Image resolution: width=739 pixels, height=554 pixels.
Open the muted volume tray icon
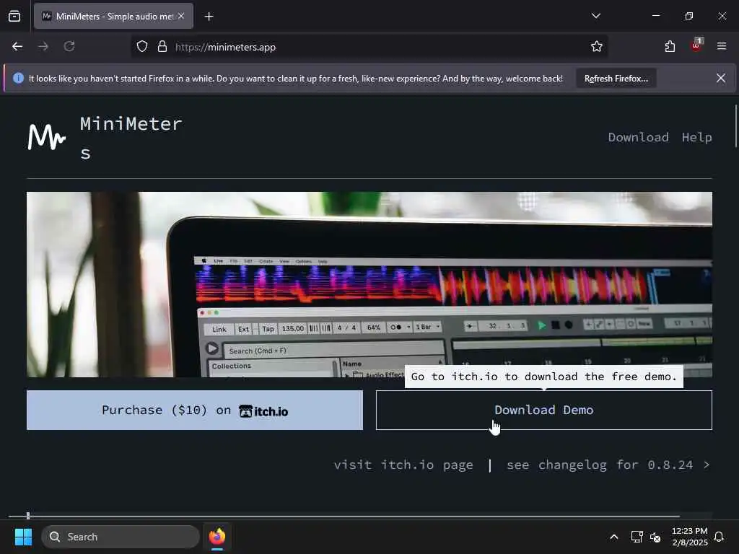[655, 537]
